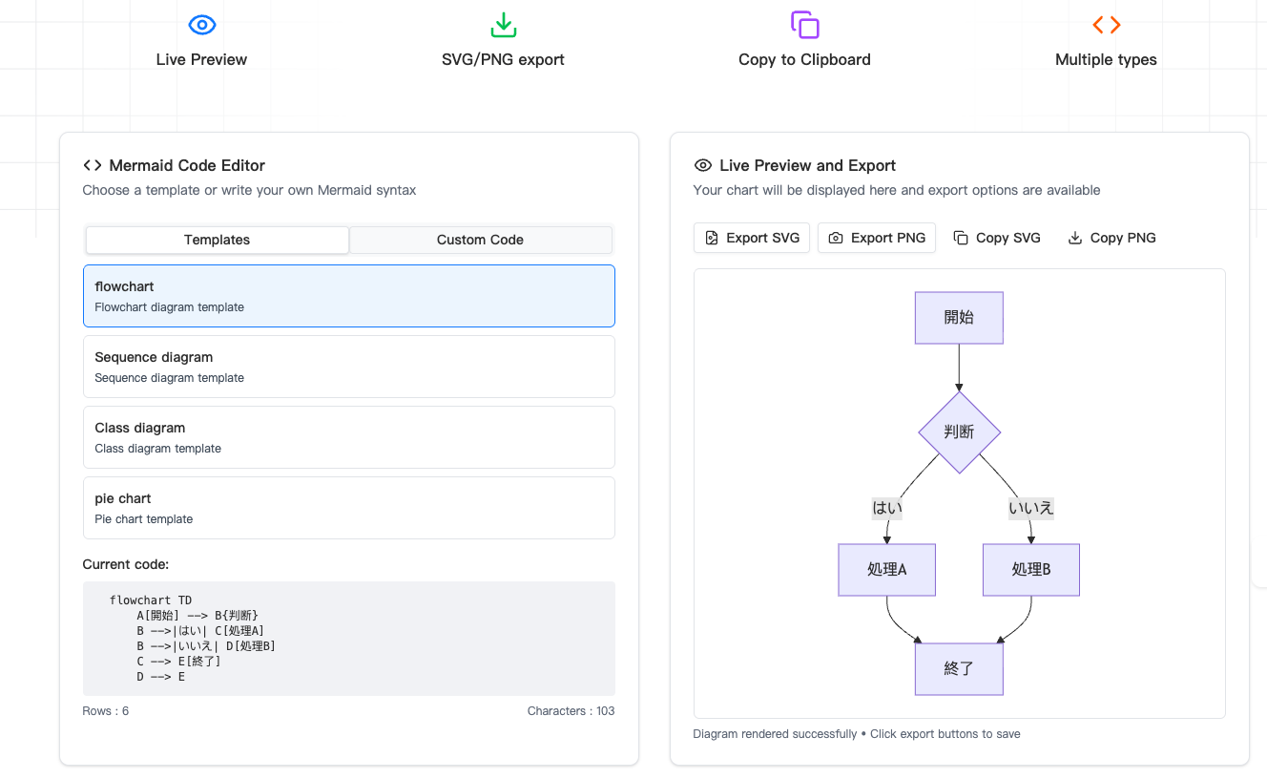Click inside the Current code block
Viewport: 1267px width, 779px height.
(x=349, y=639)
